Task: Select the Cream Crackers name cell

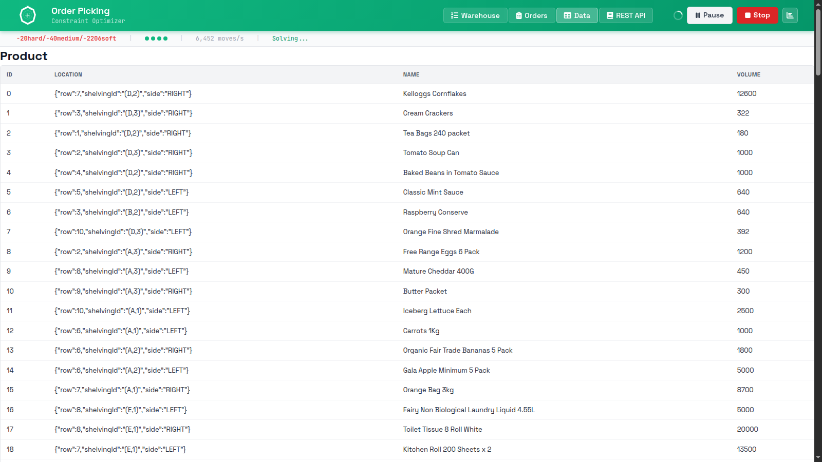Action: point(428,113)
